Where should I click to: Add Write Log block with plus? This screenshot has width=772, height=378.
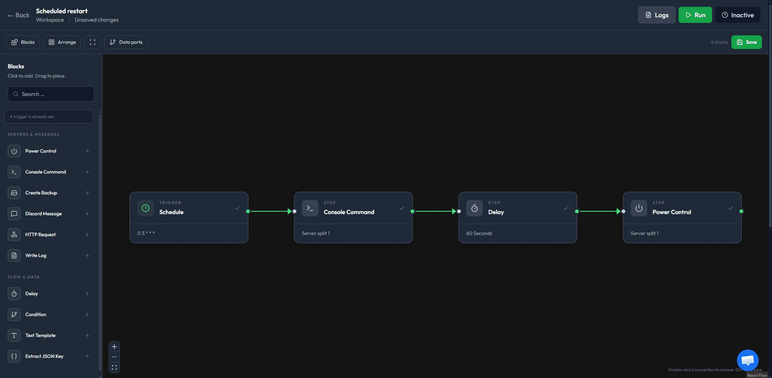click(x=87, y=255)
